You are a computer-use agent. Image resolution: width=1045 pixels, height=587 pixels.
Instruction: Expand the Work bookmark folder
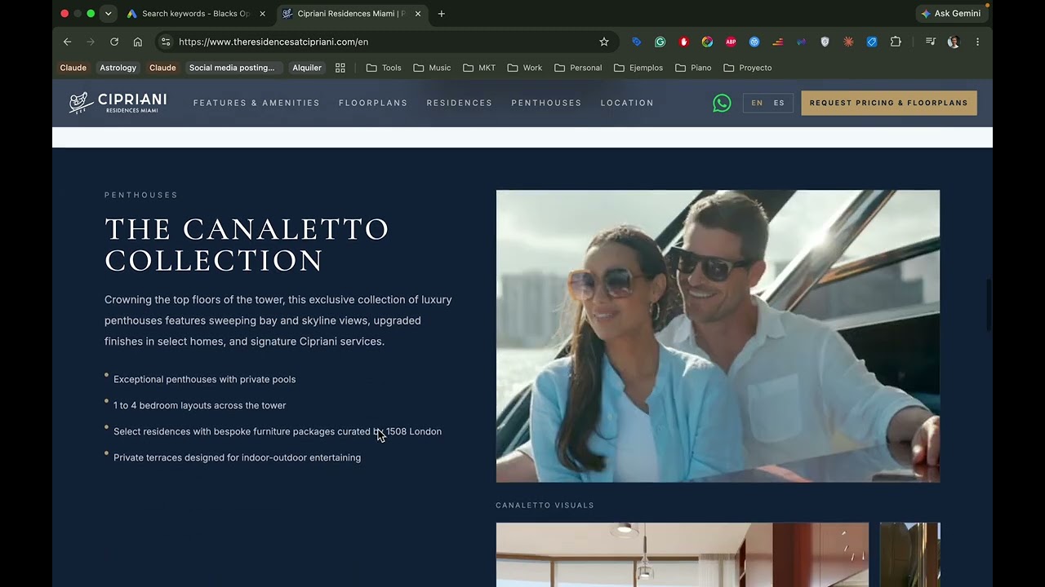(525, 68)
